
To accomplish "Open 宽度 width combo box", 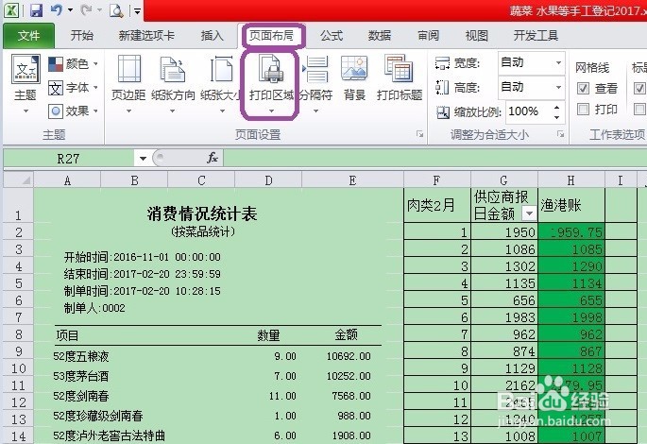I will [x=531, y=62].
